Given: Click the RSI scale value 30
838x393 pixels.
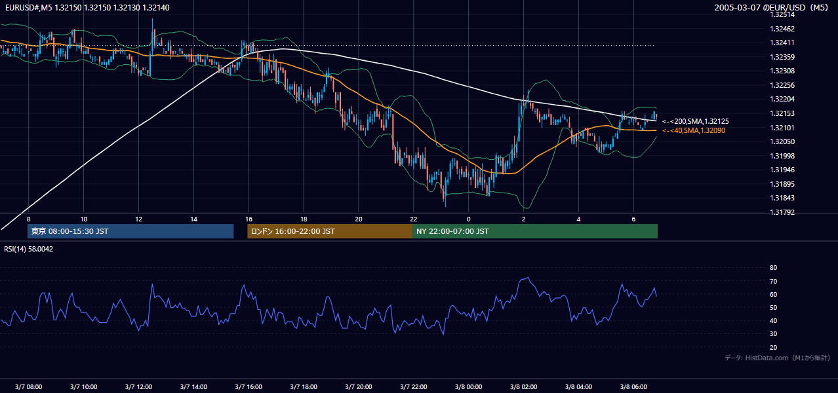Looking at the screenshot, I should click(x=773, y=334).
